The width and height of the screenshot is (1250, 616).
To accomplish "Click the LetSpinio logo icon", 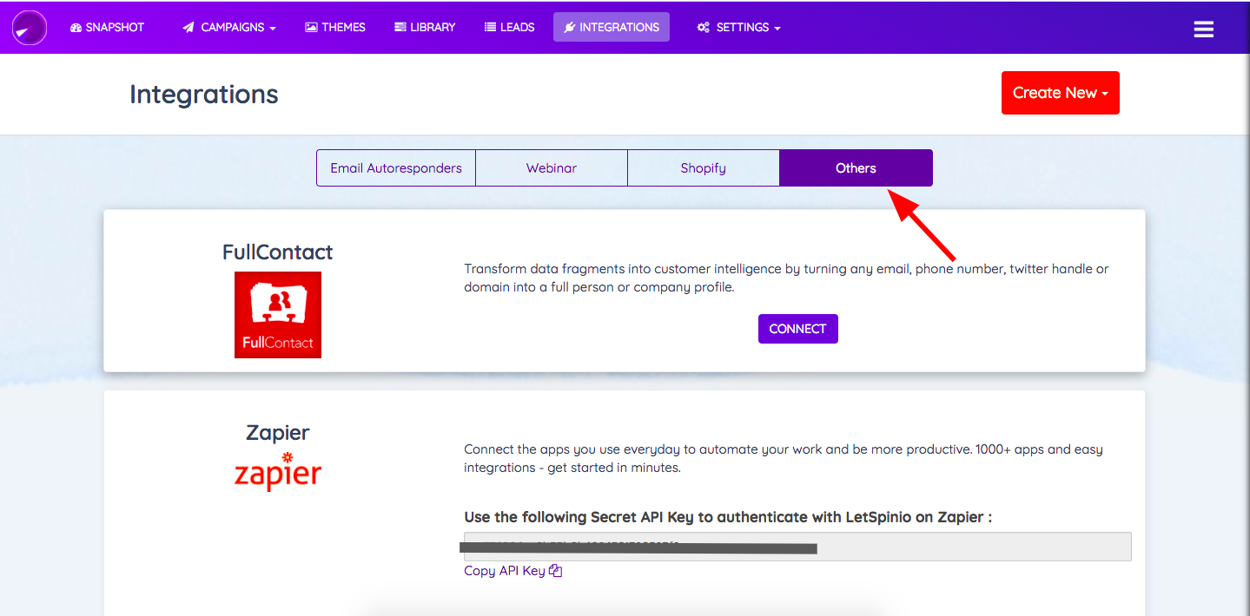I will point(30,28).
